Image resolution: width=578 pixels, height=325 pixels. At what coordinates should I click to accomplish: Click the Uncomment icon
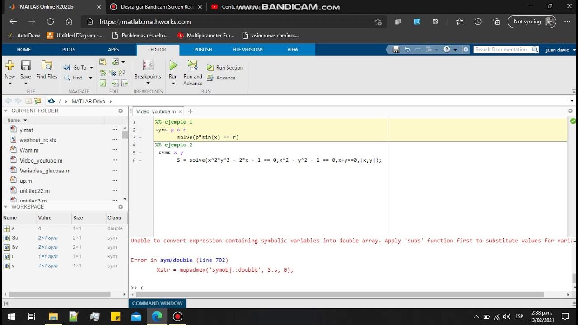112,73
